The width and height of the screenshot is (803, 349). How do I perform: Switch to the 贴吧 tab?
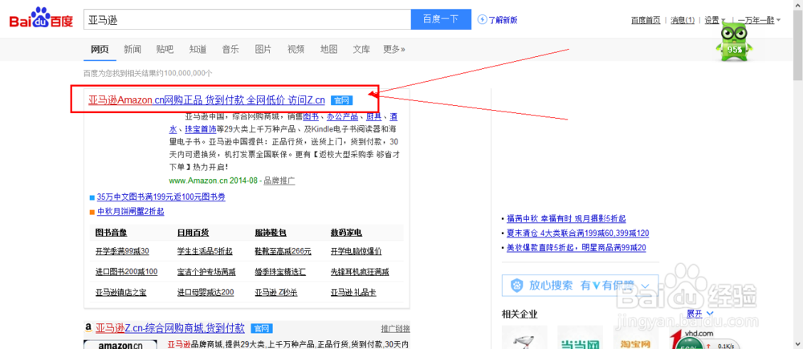(x=165, y=50)
